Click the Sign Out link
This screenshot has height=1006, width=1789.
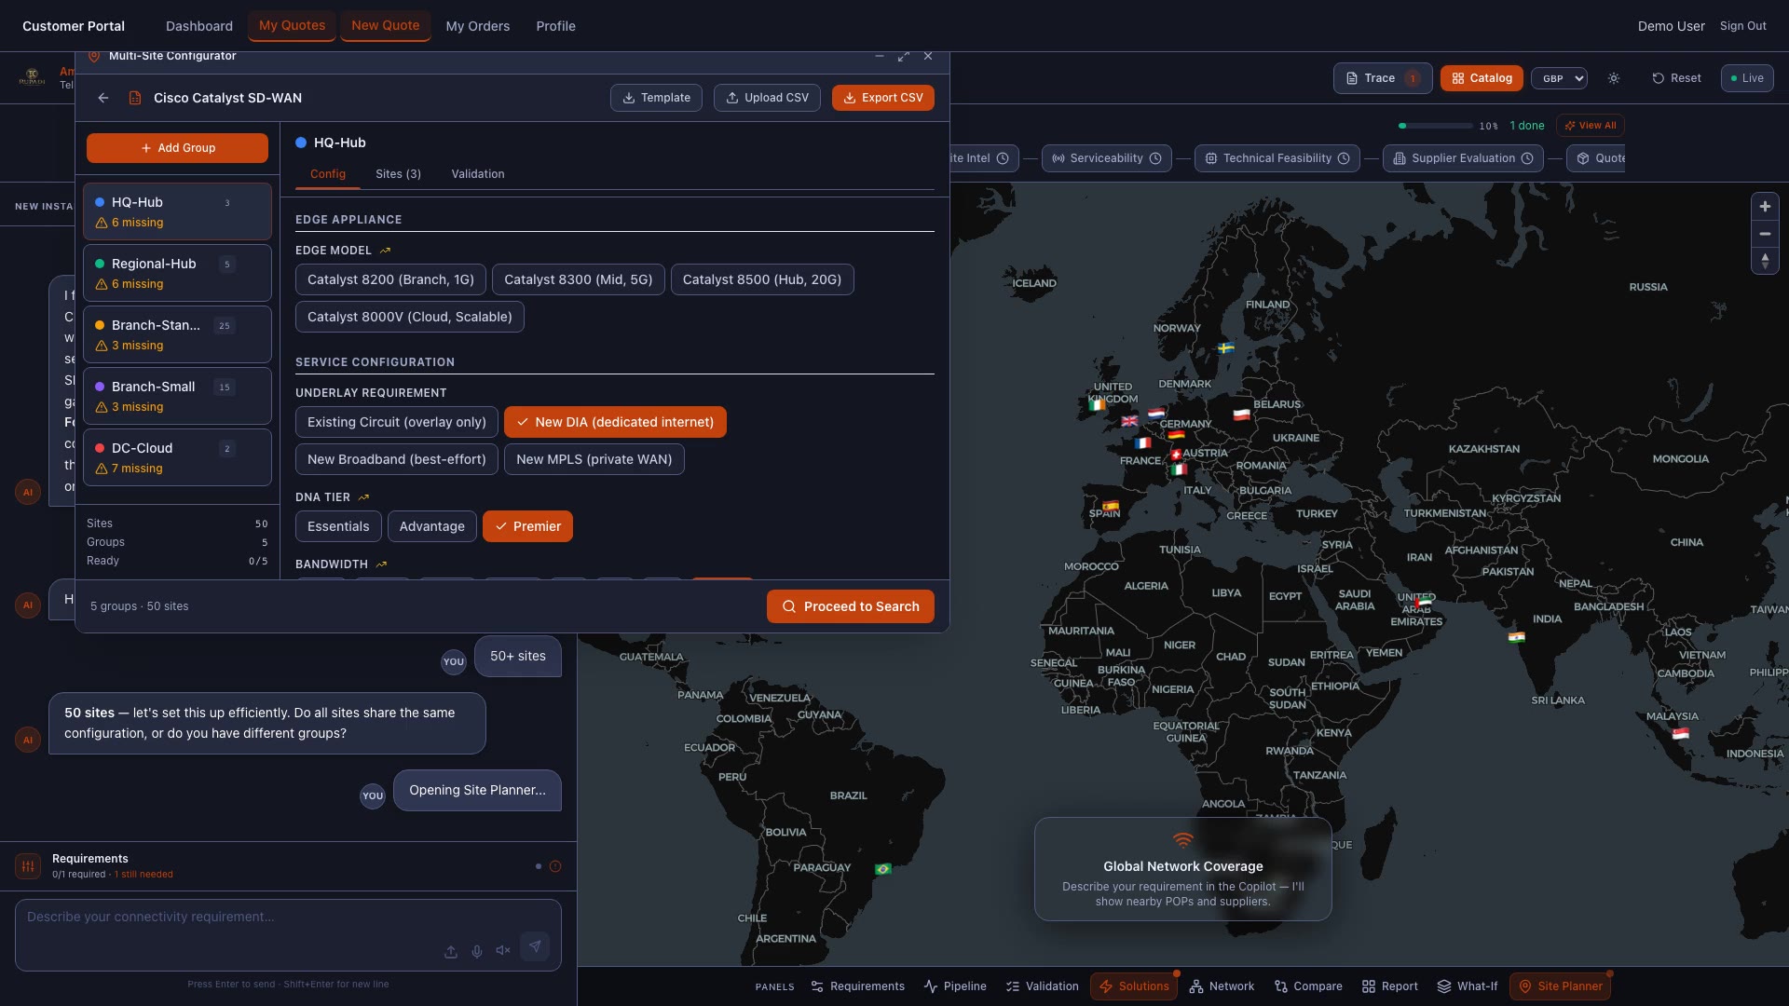pos(1743,26)
